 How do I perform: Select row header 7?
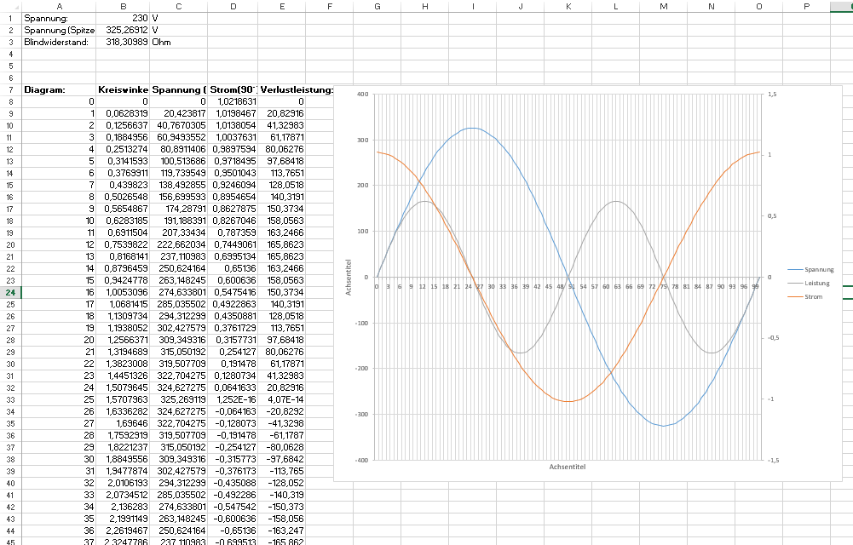tap(10, 89)
